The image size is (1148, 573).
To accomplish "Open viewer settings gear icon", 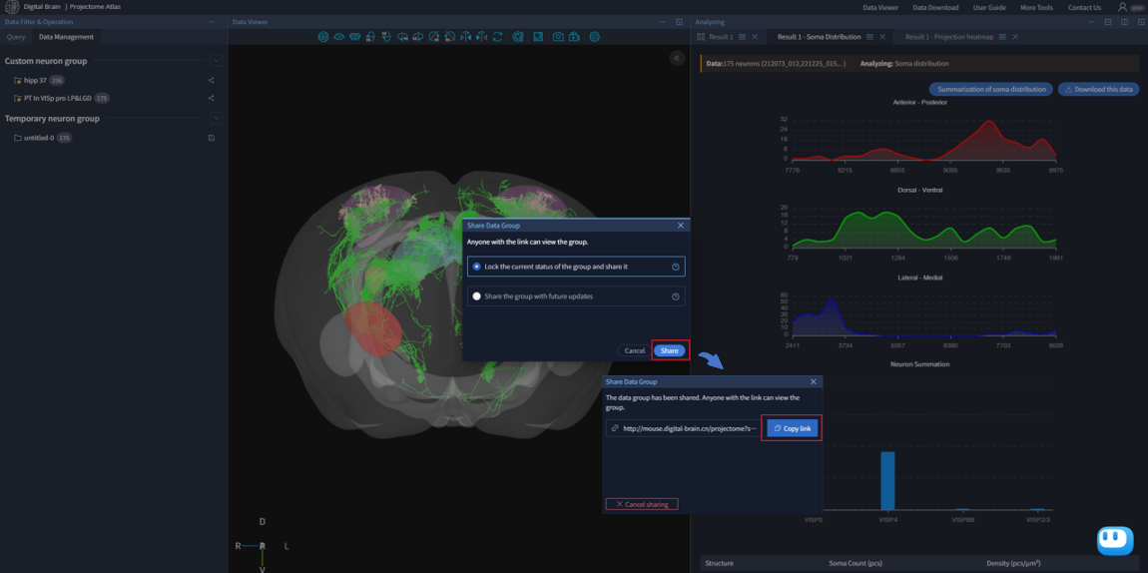I will point(595,37).
